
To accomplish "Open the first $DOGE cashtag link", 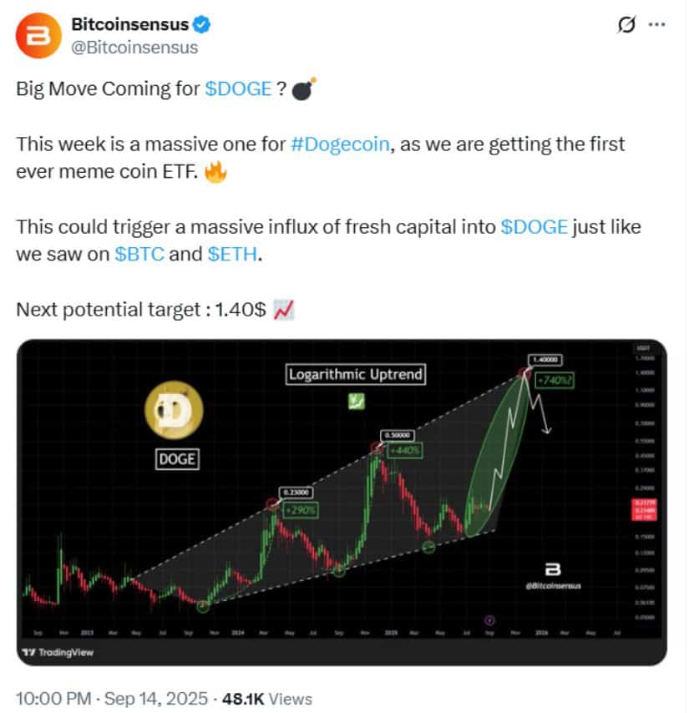I will [238, 88].
